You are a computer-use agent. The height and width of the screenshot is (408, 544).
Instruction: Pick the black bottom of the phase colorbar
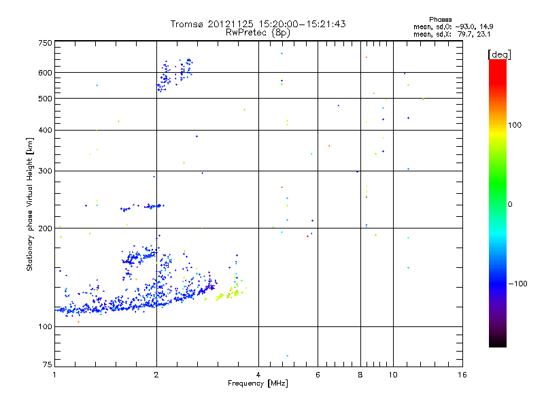498,342
